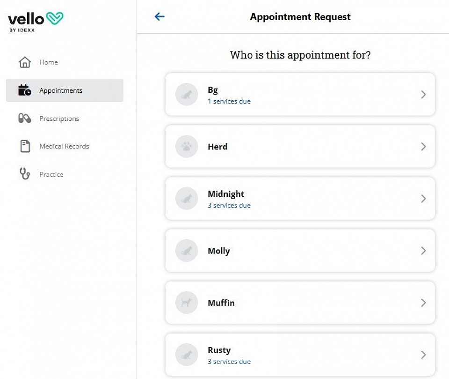Click Muffin's dog avatar icon
This screenshot has height=379, width=449.
coord(187,303)
